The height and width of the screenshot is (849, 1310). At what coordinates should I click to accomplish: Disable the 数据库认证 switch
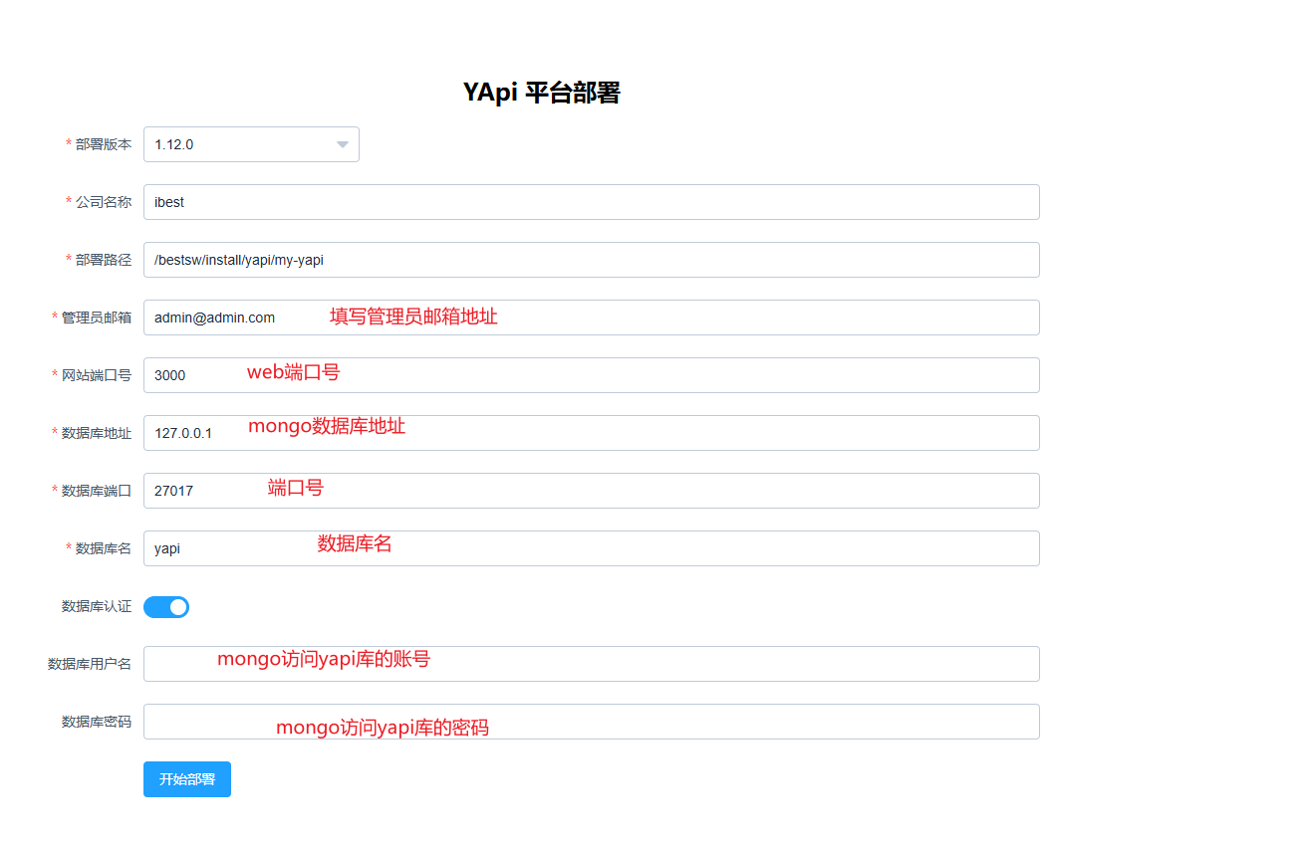point(166,607)
